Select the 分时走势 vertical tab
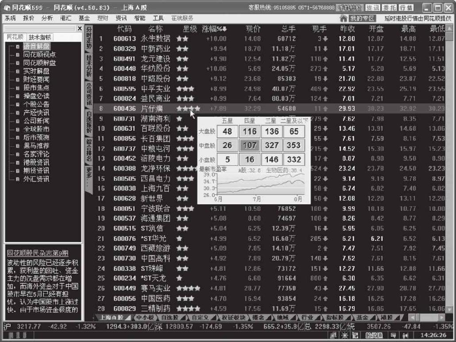This screenshot has width=456, height=342. [89, 38]
